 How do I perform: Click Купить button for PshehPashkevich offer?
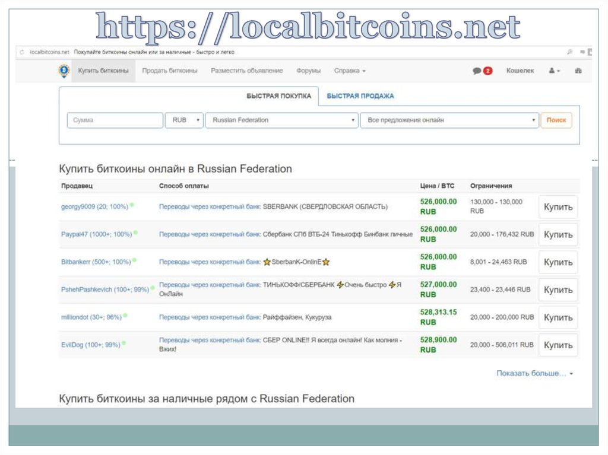pyautogui.click(x=558, y=289)
